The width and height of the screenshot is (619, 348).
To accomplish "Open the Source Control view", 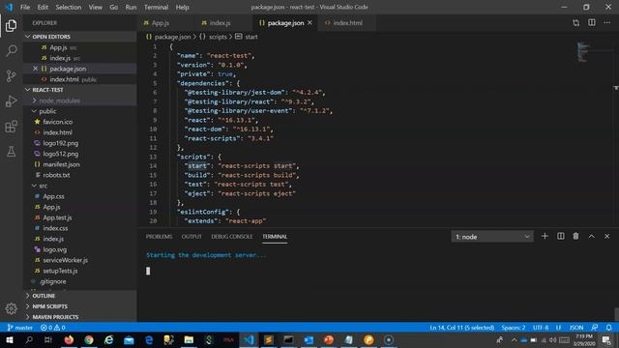I will 11,75.
